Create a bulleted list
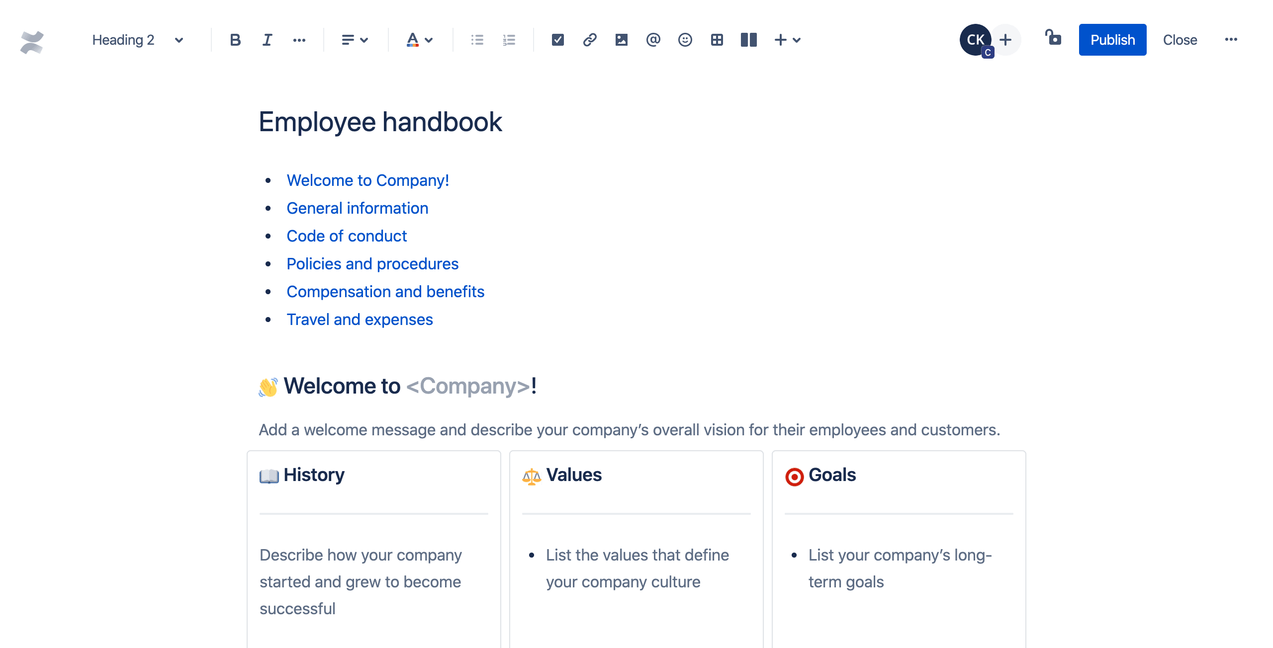This screenshot has height=648, width=1273. point(477,40)
